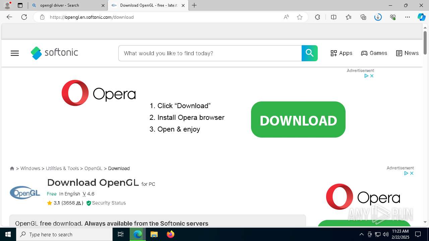
Task: Click the scrollbar down arrow
Action: (425, 222)
